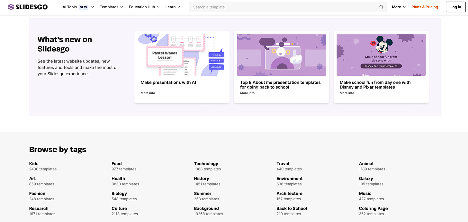Open the Education Hub dropdown
Viewport: 468px width, 222px height.
tap(144, 7)
